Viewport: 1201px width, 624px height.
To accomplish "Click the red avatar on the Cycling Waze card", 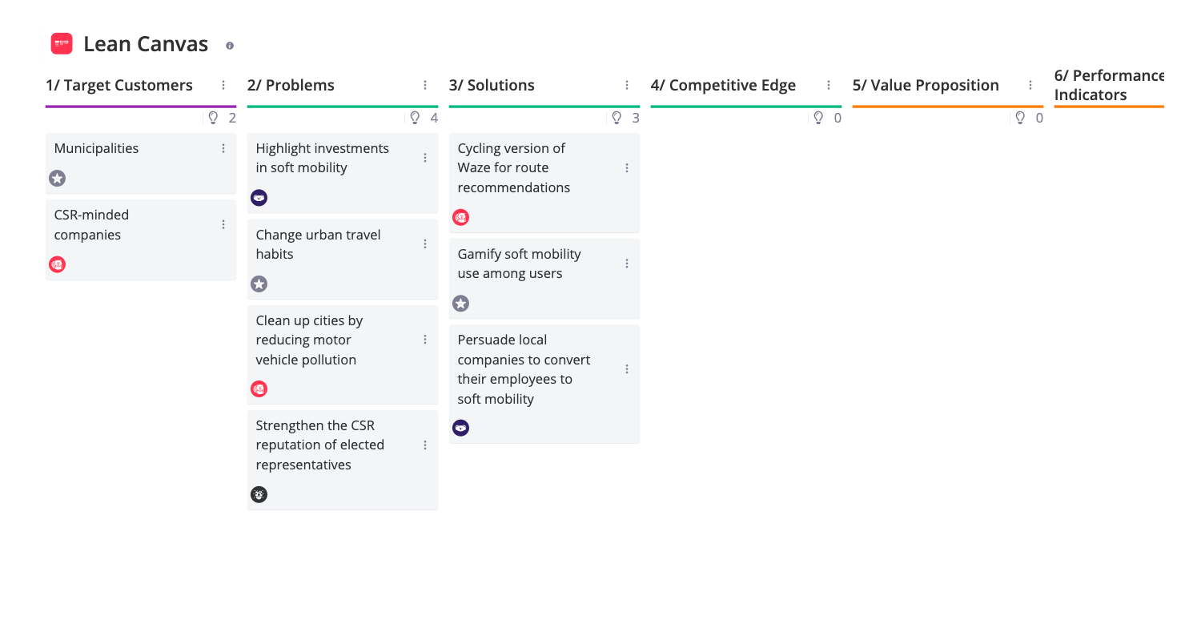I will click(x=460, y=217).
